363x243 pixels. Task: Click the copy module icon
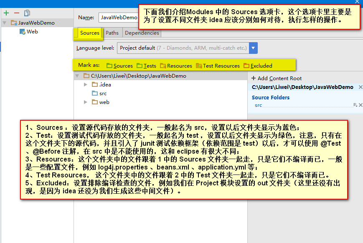click(x=27, y=13)
